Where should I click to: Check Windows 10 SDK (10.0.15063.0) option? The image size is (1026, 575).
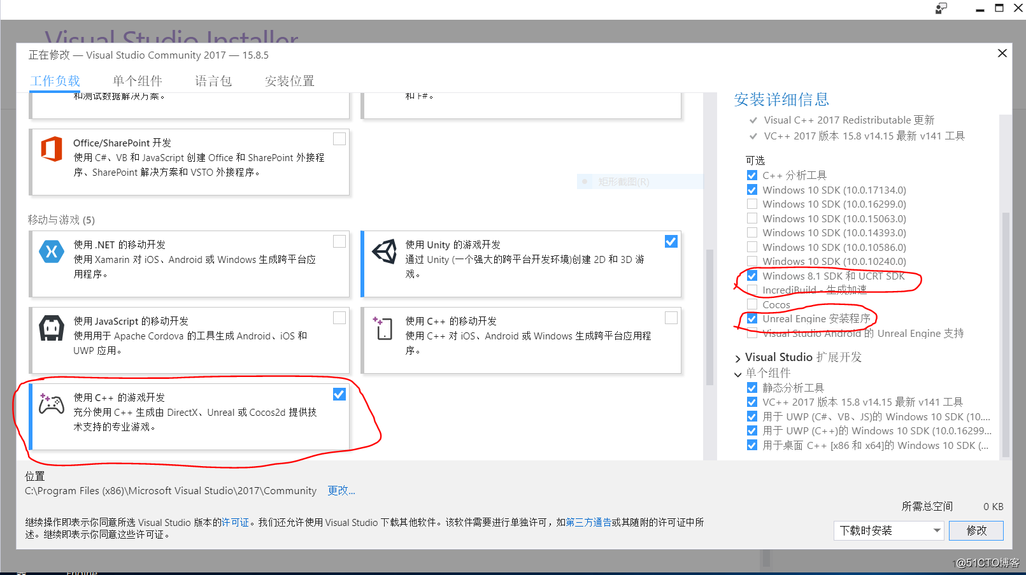(x=752, y=218)
